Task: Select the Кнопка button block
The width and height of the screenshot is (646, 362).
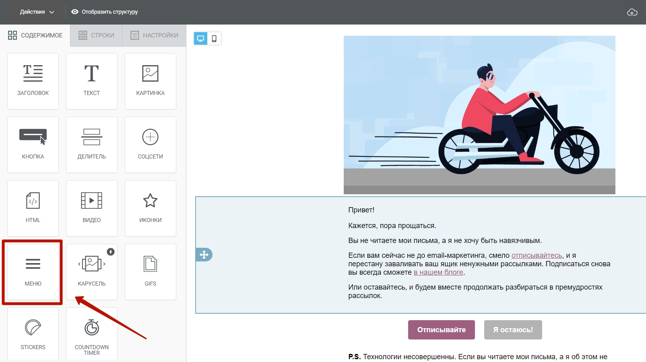Action: coord(33,145)
